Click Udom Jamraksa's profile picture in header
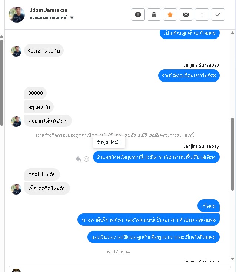This screenshot has width=236, height=272. coord(17,14)
